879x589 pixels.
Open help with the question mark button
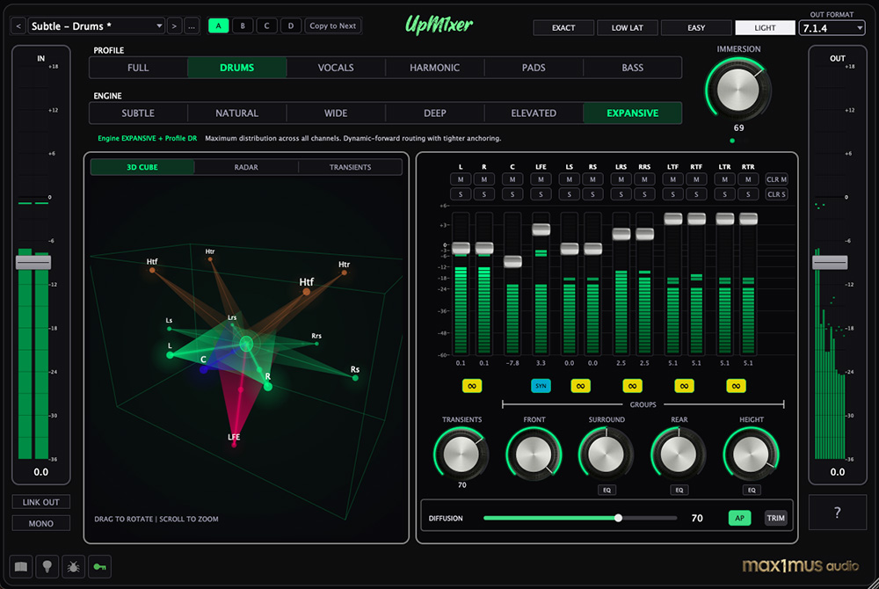pos(837,512)
